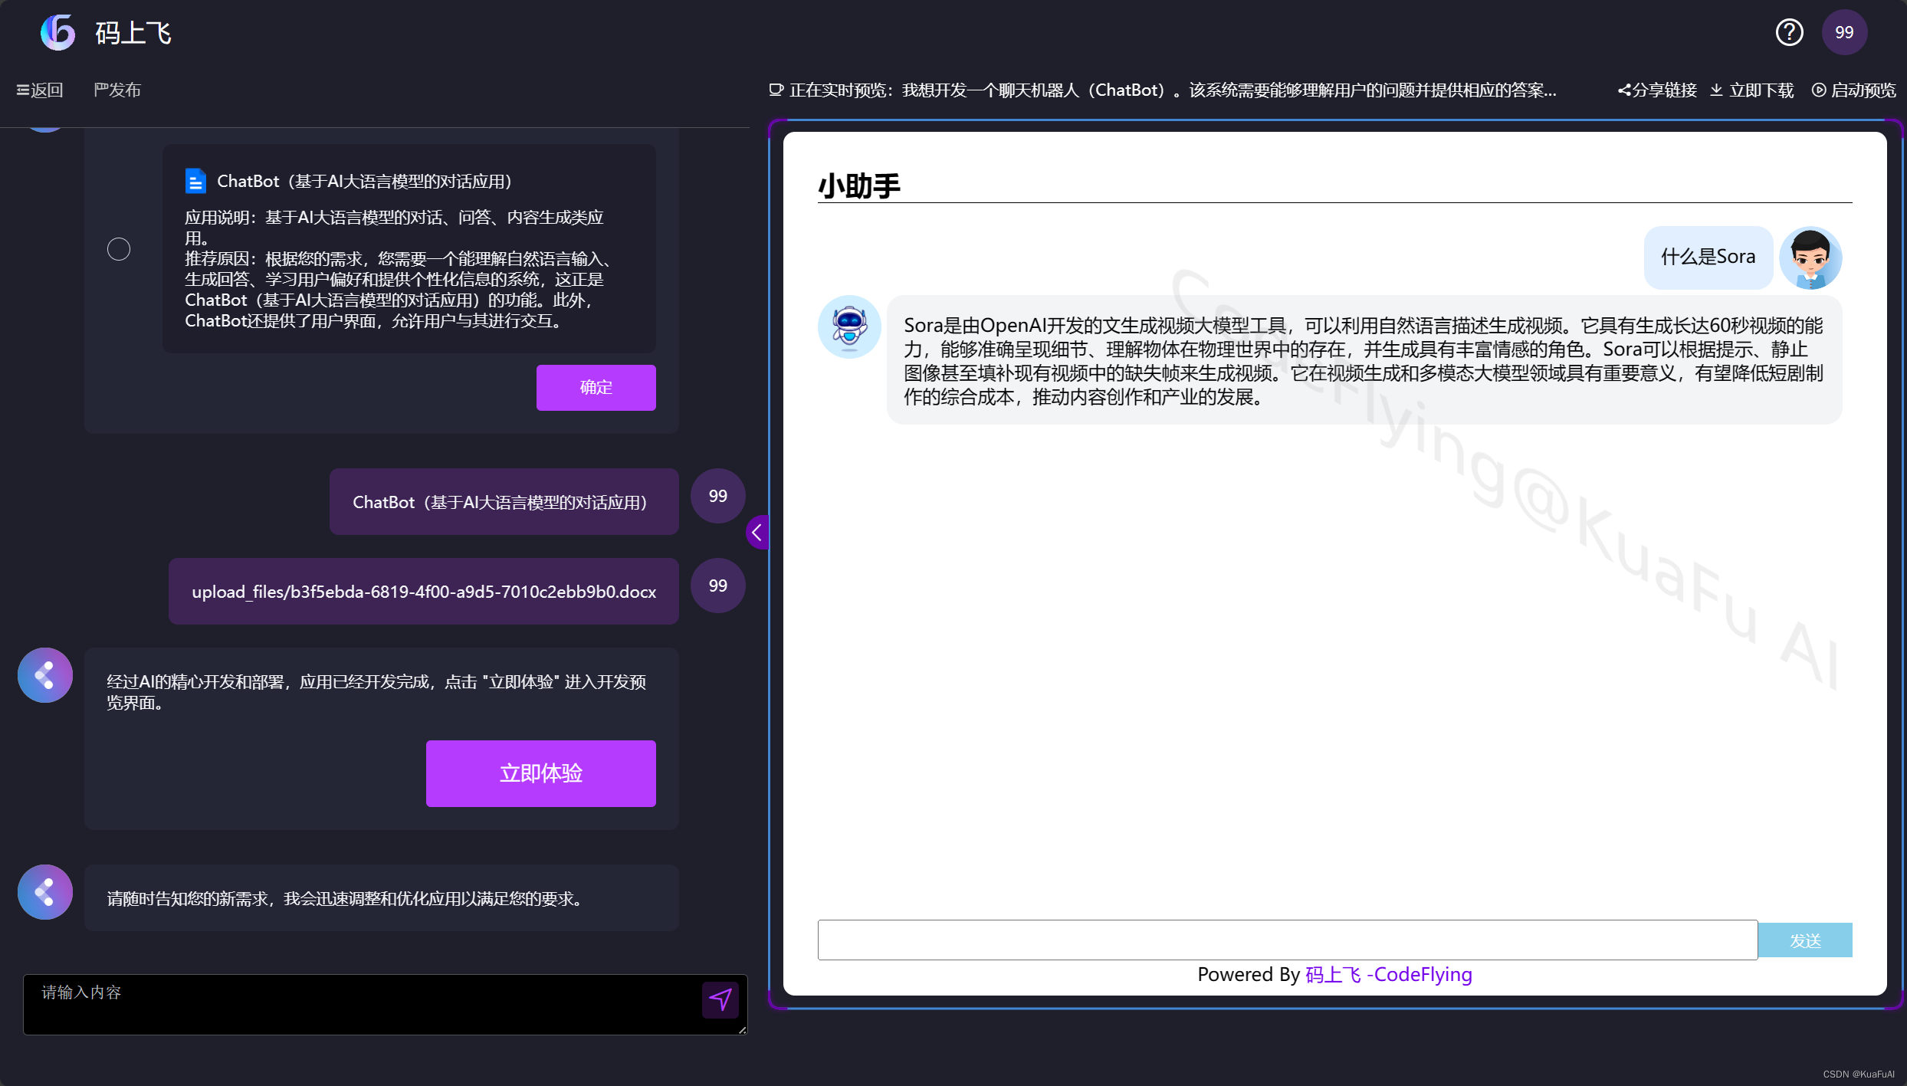Click the 请输入内容 chat input box
The image size is (1907, 1086).
point(360,1004)
